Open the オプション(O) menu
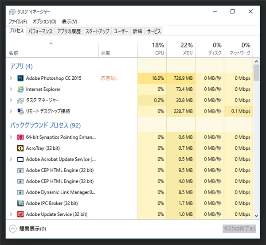This screenshot has height=245, width=266. click(44, 22)
